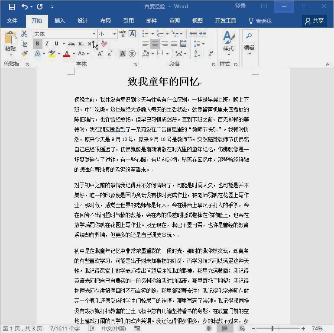Open font dialog launcher
This screenshot has width=334, height=333.
coord(135,64)
